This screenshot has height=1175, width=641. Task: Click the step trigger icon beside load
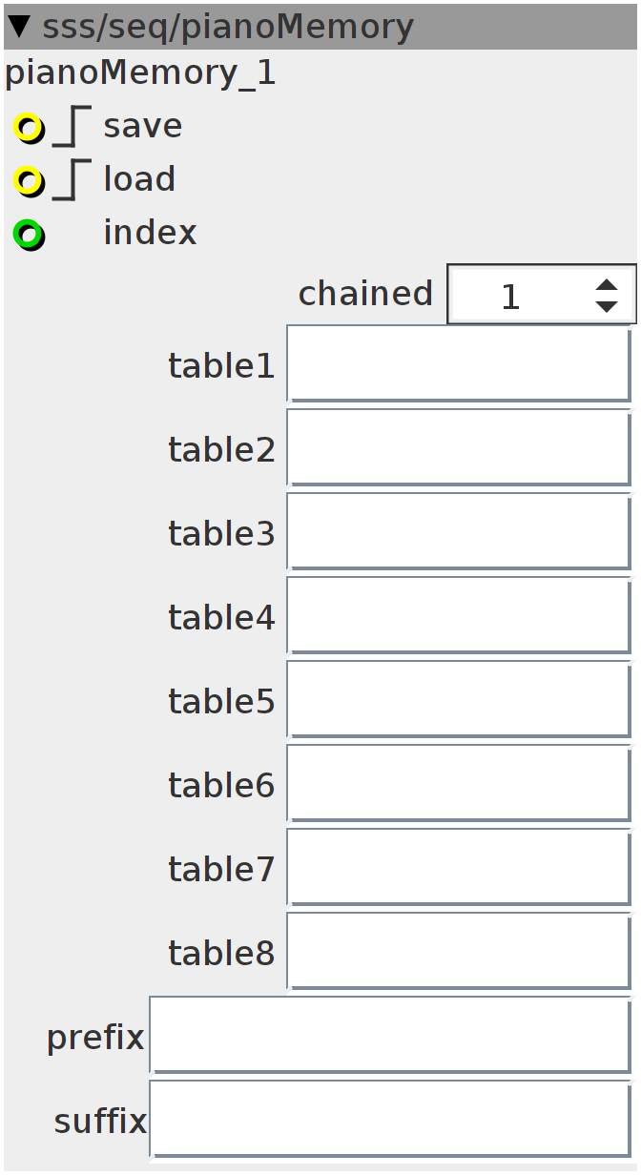point(72,180)
